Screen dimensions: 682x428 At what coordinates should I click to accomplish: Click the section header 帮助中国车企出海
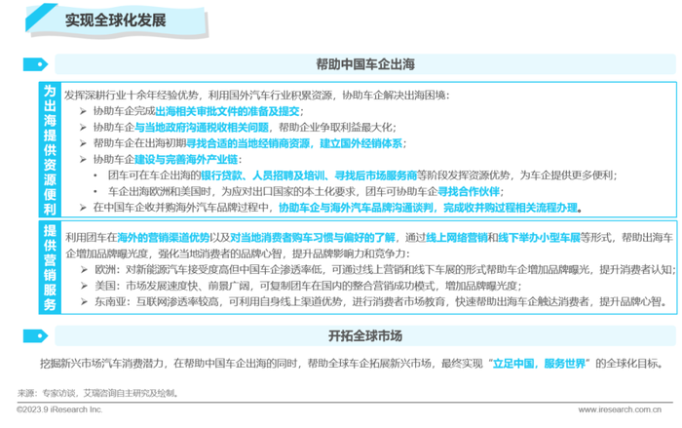coord(365,64)
